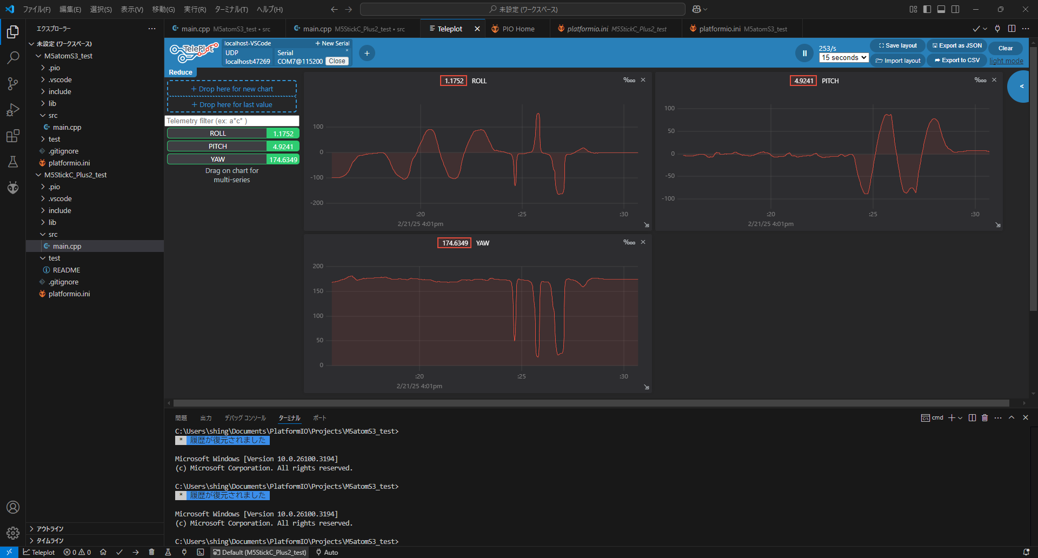Open the PlatformIO alien icon view
This screenshot has height=558, width=1038.
(x=13, y=188)
